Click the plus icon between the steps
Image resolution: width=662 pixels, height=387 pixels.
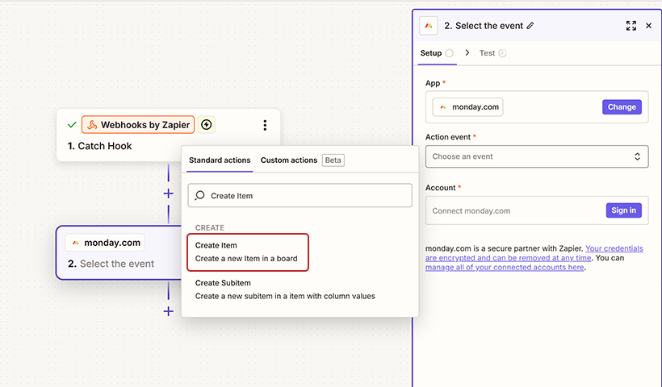point(168,193)
